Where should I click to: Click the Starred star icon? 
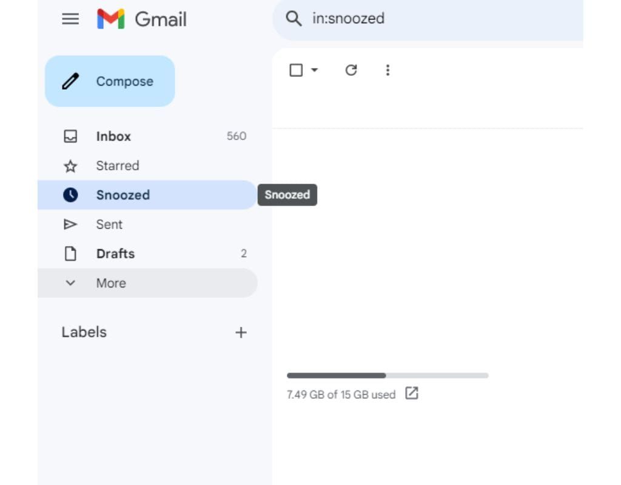70,166
